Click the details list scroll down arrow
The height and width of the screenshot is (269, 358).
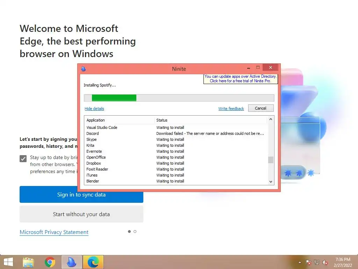tap(271, 182)
